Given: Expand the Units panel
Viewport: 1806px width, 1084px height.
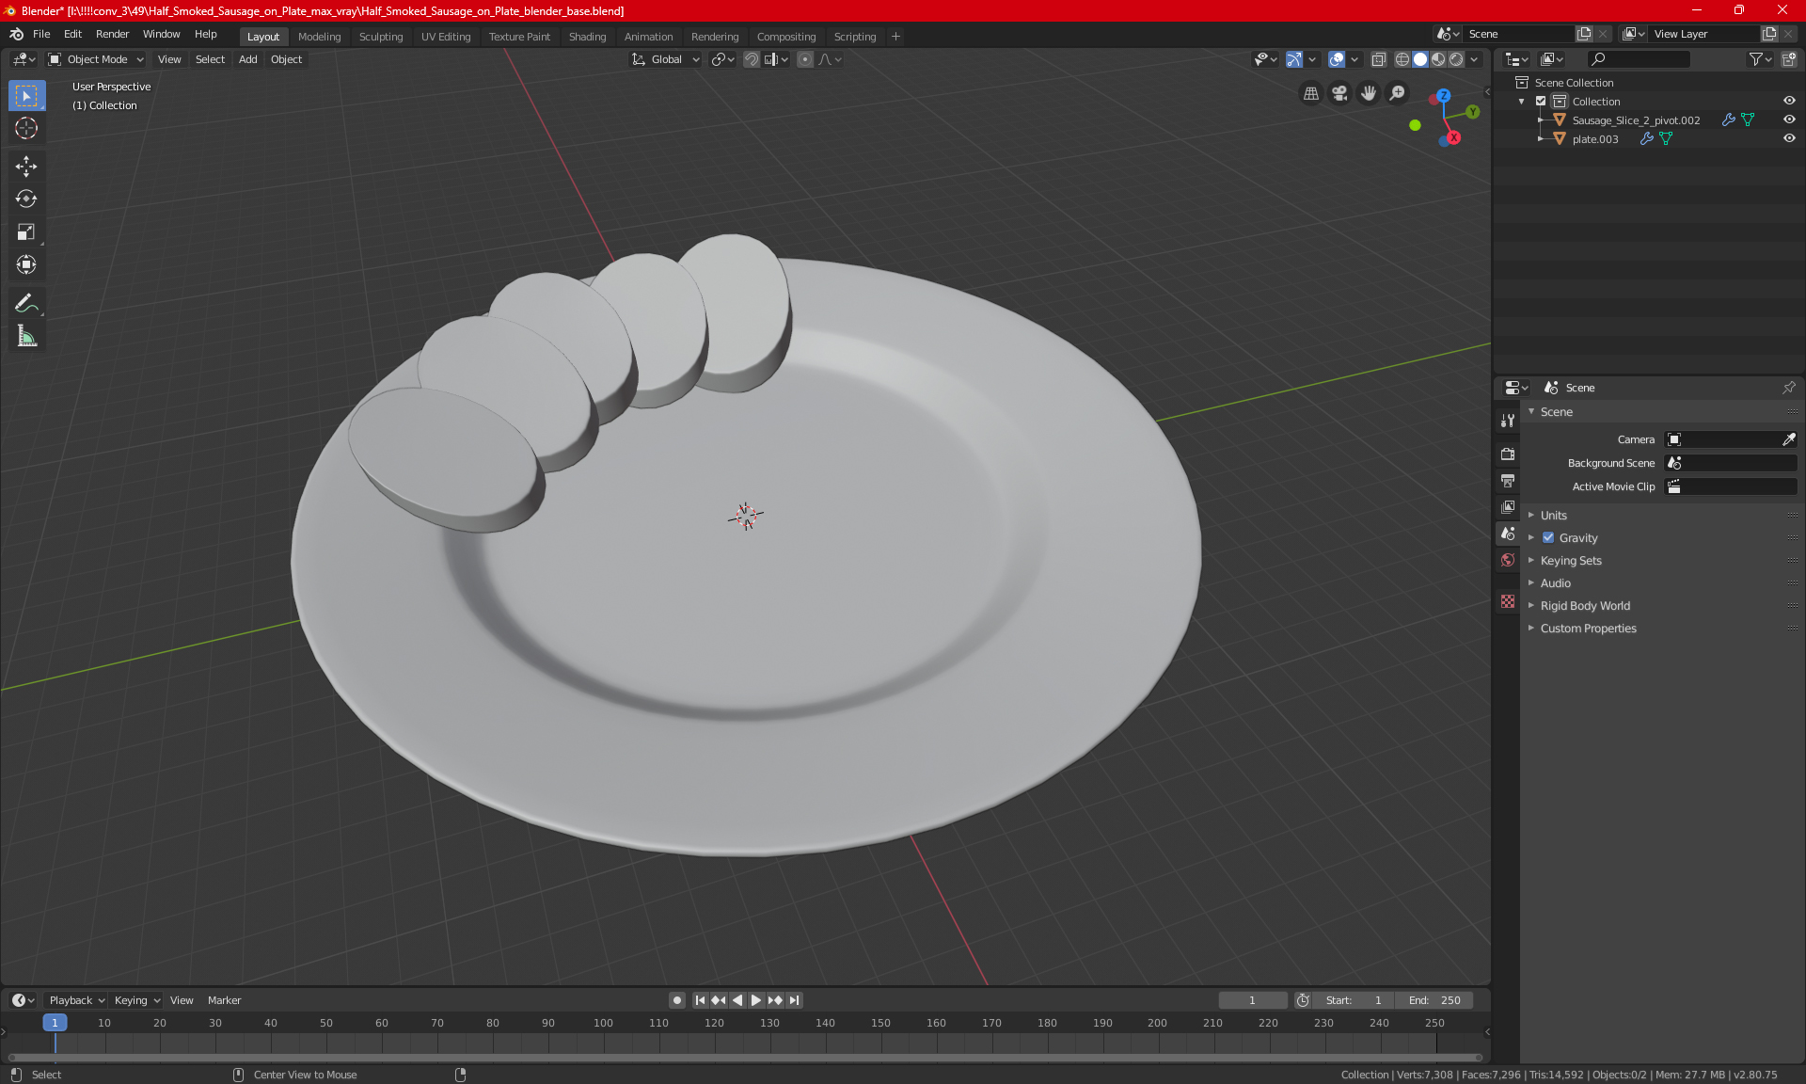Looking at the screenshot, I should tap(1553, 516).
